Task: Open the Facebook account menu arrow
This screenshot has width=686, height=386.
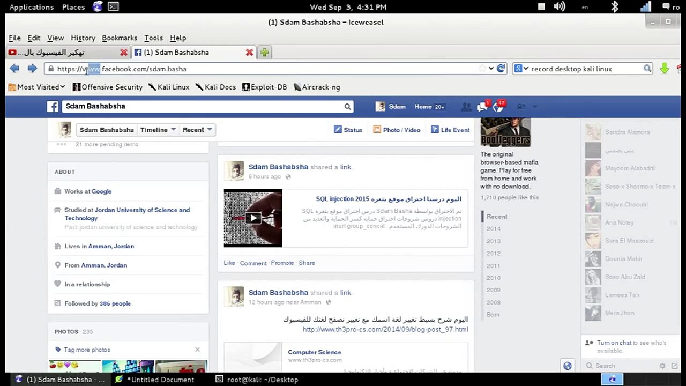Action: coord(534,107)
